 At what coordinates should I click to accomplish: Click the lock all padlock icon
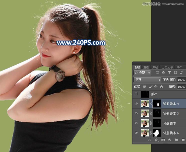161,87
